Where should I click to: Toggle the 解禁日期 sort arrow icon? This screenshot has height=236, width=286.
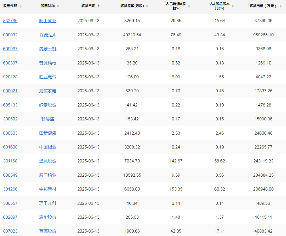[98, 6]
